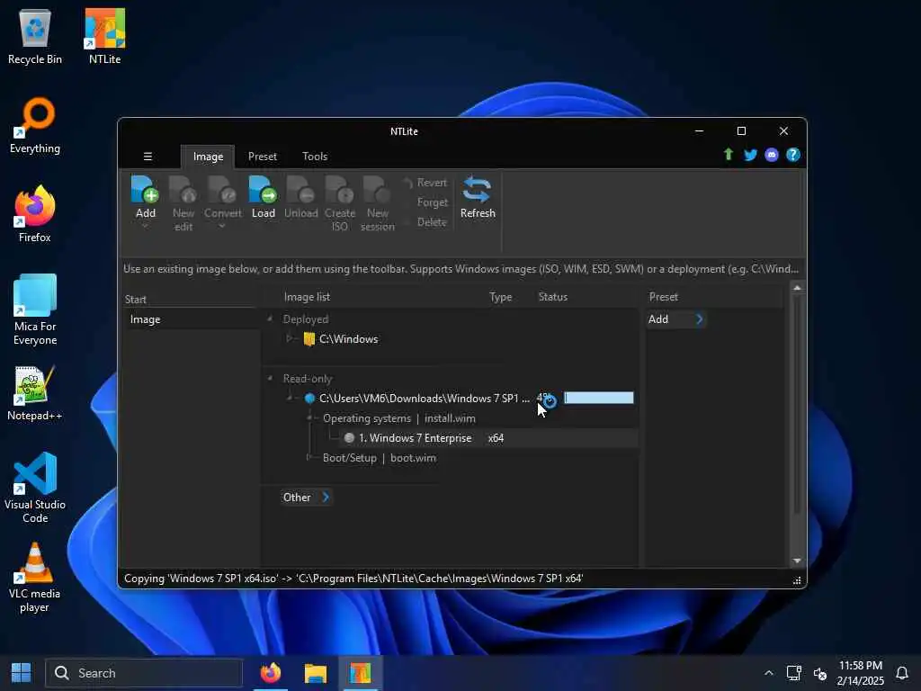Click the Delete button

pos(432,222)
